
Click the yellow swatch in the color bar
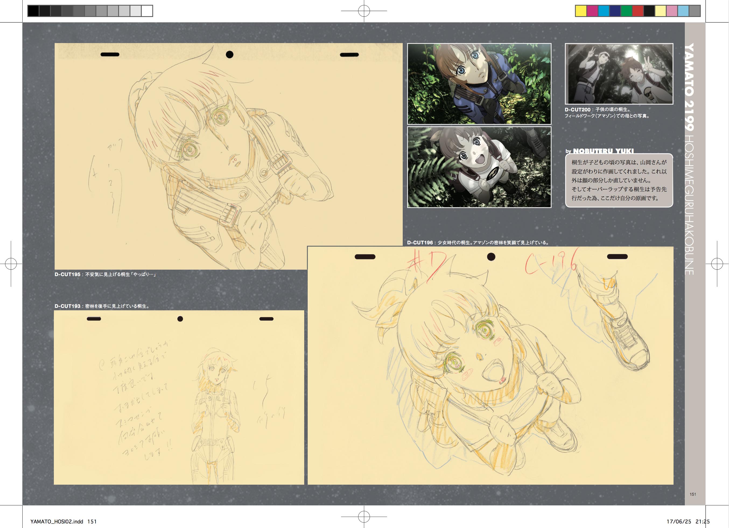(581, 11)
